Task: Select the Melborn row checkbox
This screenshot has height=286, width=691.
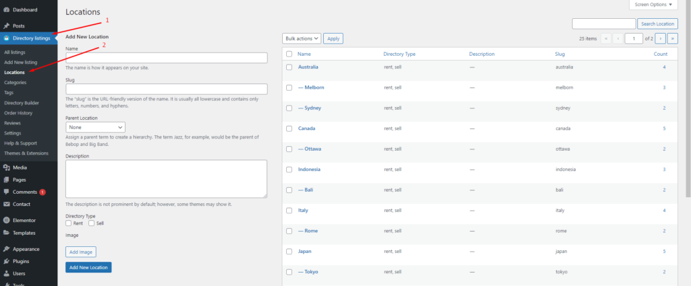Action: 289,88
